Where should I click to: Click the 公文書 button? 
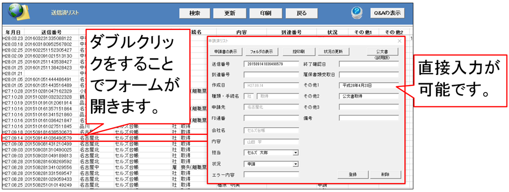point(382,52)
